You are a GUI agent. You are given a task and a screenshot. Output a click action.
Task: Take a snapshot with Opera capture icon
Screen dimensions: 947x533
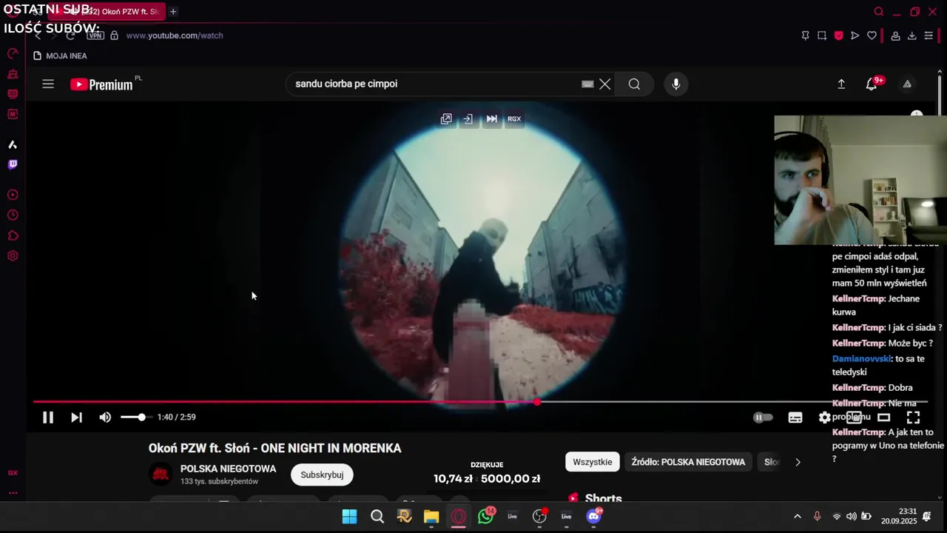(822, 36)
